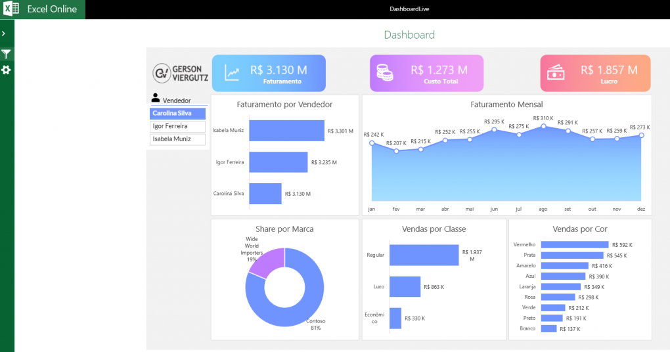Open the filter funnel icon
Screen dimensions: 670x352
6,54
